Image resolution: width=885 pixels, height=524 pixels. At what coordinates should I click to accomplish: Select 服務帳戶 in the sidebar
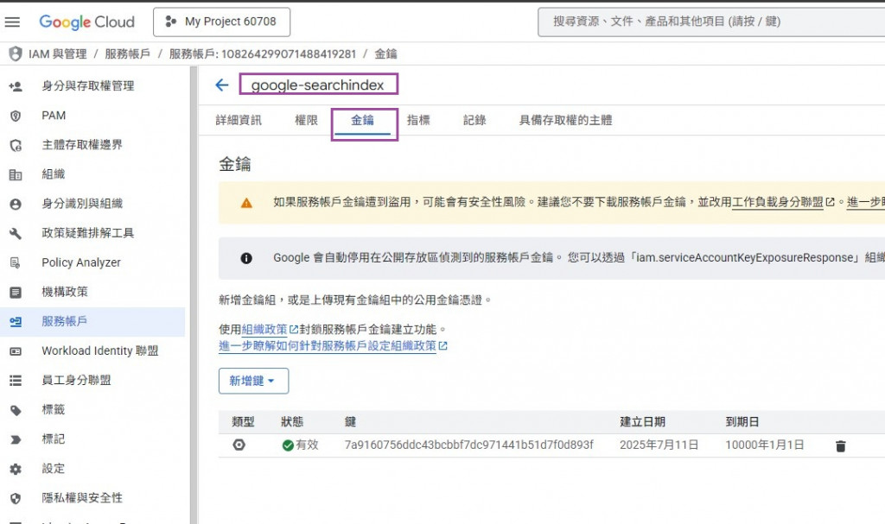pos(64,321)
